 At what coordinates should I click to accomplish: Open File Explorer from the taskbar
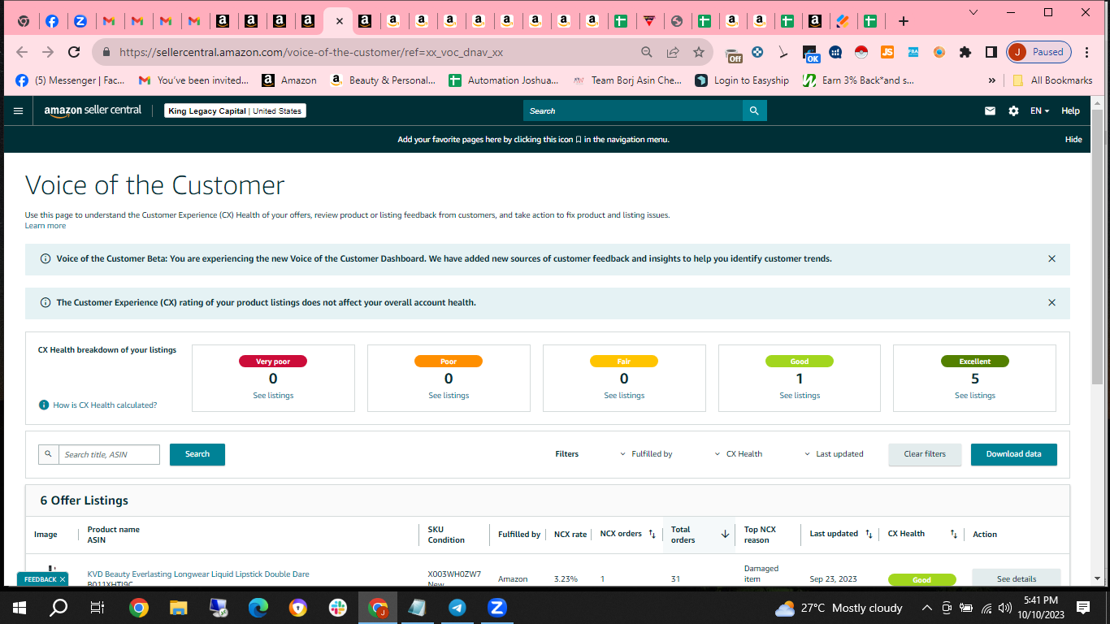coord(179,608)
